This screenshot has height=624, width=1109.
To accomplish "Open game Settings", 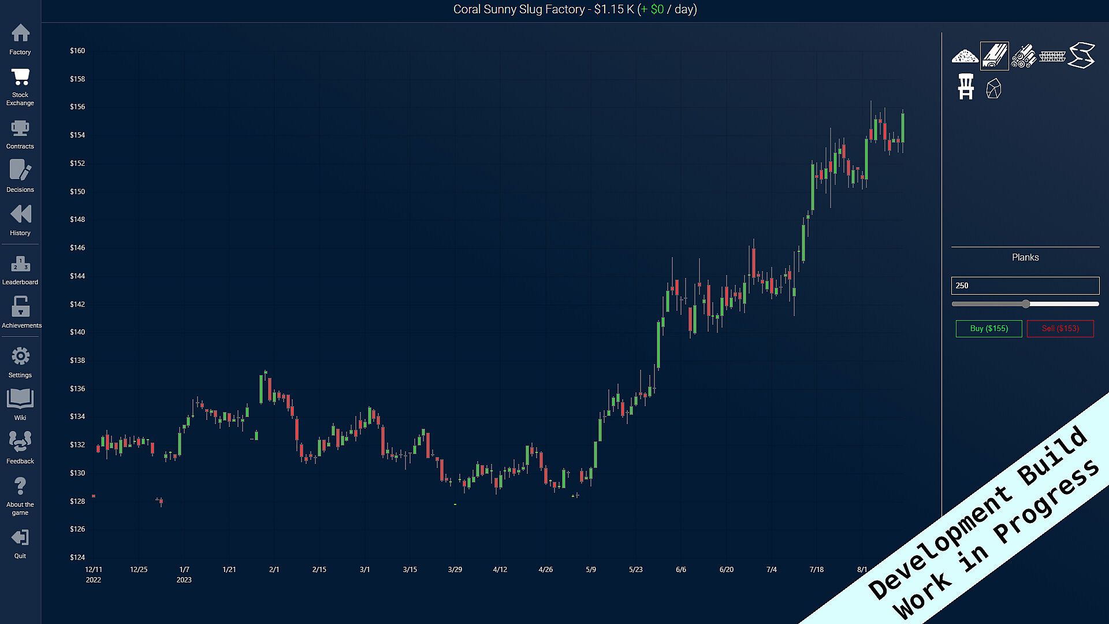I will 20,362.
